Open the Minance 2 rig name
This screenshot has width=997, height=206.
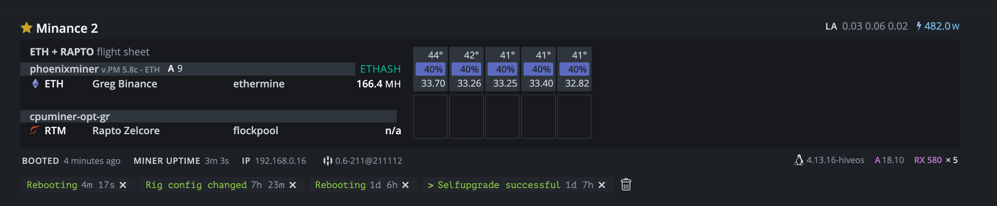pos(67,28)
